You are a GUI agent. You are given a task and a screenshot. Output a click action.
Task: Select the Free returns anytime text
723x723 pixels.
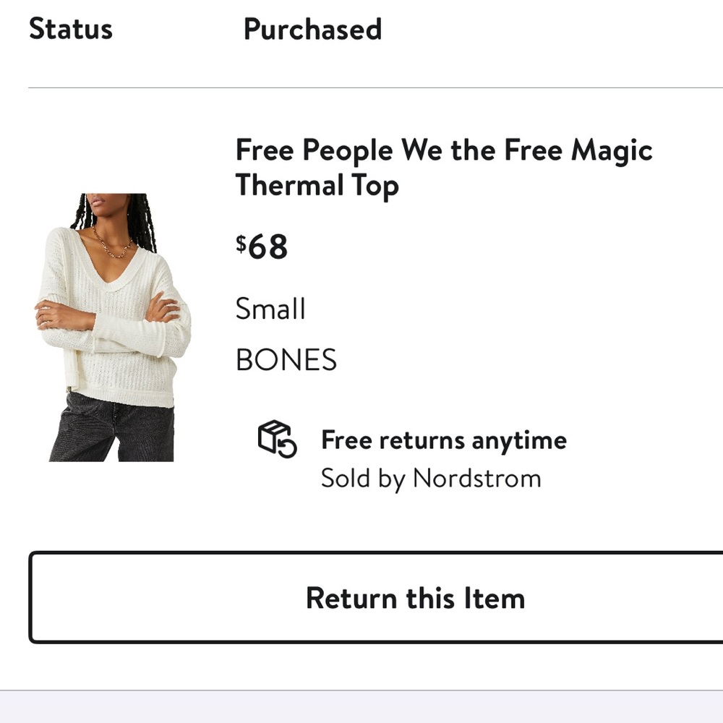pyautogui.click(x=443, y=440)
